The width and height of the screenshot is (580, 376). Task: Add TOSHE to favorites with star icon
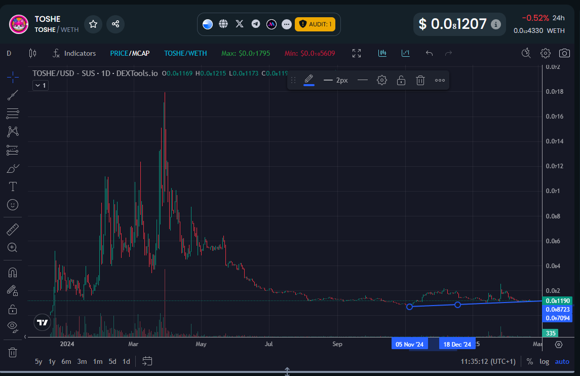(93, 24)
